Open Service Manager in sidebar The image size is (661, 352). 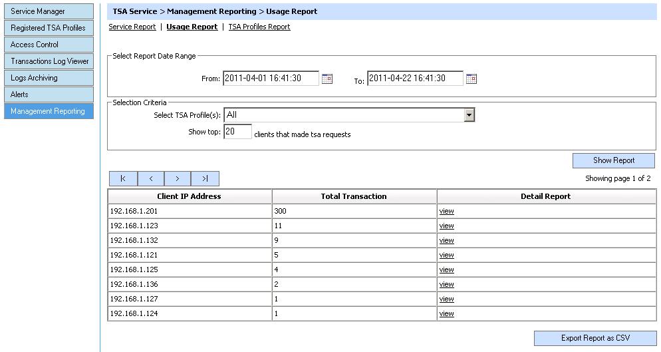point(49,11)
